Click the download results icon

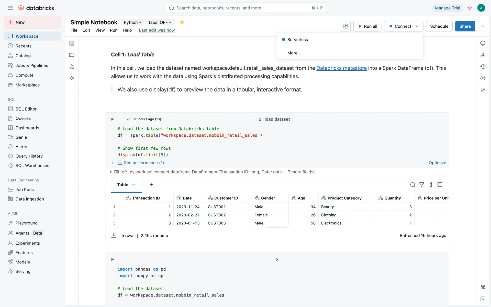[114, 235]
